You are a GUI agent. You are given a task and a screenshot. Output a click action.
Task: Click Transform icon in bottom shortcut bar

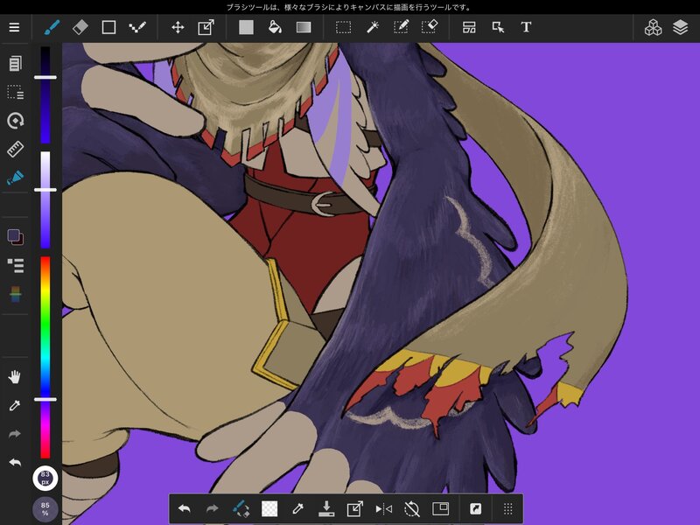tap(355, 508)
